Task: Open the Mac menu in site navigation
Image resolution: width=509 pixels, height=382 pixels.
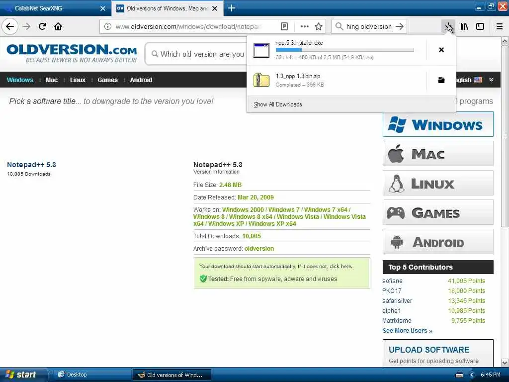Action: [x=51, y=80]
